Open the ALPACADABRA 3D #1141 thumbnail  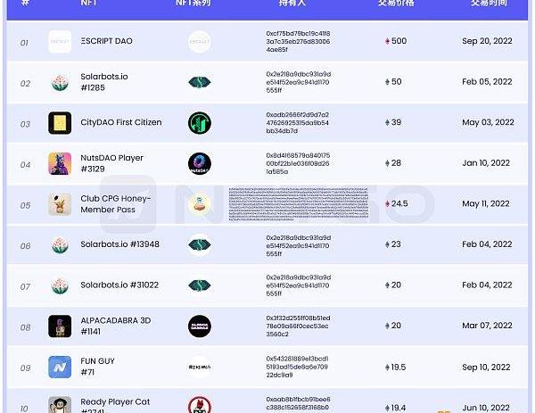[x=60, y=326]
